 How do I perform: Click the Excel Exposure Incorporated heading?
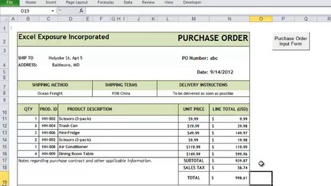click(64, 37)
